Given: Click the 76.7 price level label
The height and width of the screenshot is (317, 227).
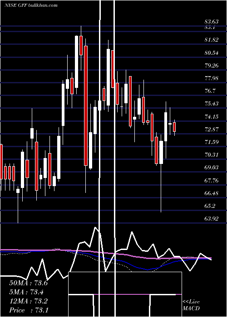Looking at the screenshot, I should [x=210, y=91].
